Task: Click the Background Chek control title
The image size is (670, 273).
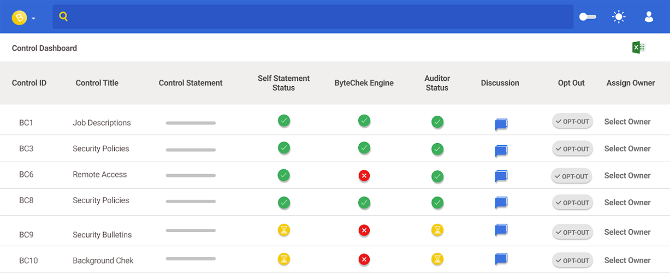Action: (x=103, y=260)
